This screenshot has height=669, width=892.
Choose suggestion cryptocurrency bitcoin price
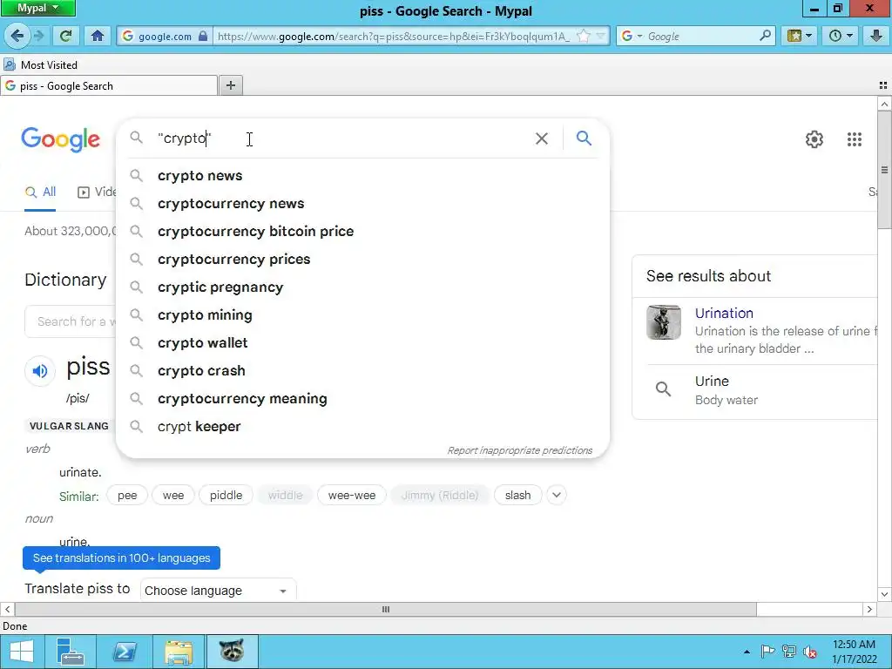pos(362,232)
